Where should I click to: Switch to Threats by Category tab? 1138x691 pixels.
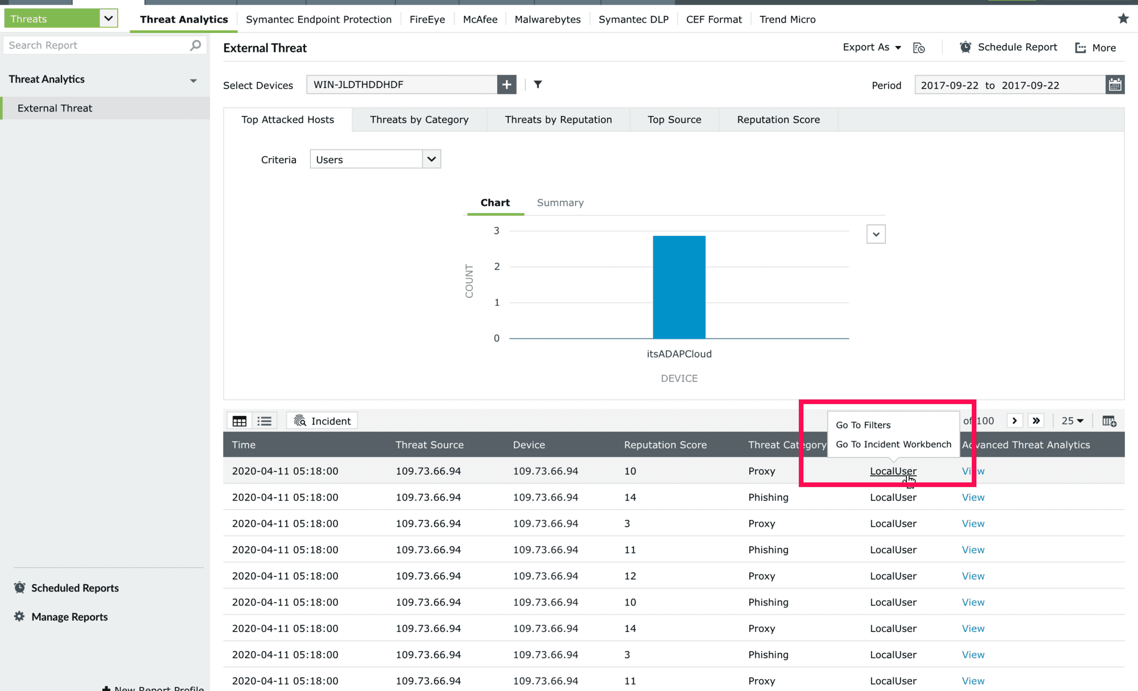coord(419,120)
